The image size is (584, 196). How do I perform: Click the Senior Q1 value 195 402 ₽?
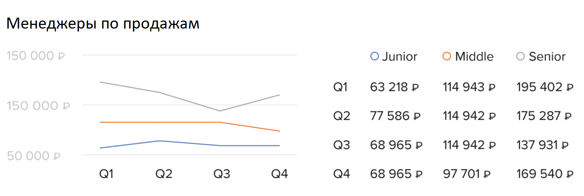(544, 87)
